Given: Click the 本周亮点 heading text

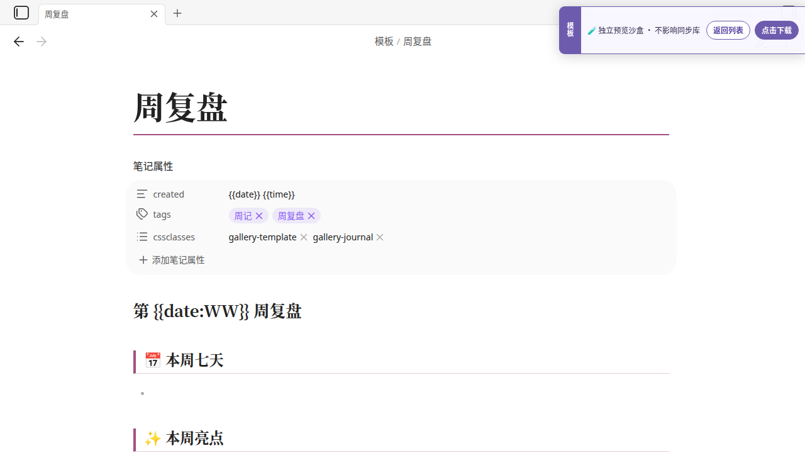Looking at the screenshot, I should pyautogui.click(x=195, y=438).
